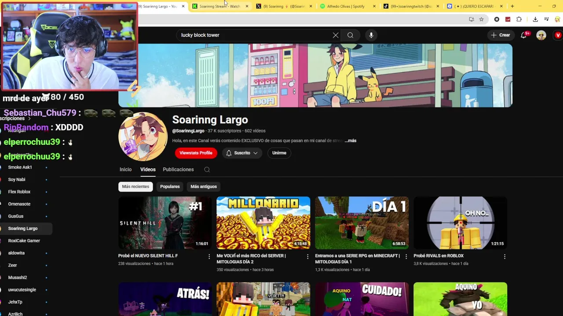The height and width of the screenshot is (316, 563).
Task: Open the DÍA 1 Minecraft video thumbnail
Action: (x=362, y=223)
